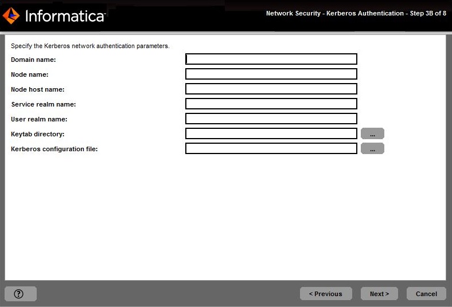The image size is (452, 307).
Task: Click the 'User realm name:' label
Action: click(39, 119)
